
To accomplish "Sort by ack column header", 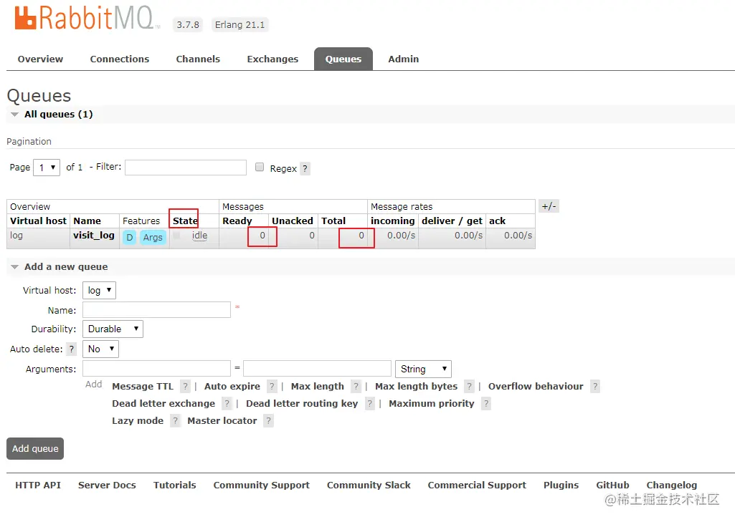I will point(498,221).
